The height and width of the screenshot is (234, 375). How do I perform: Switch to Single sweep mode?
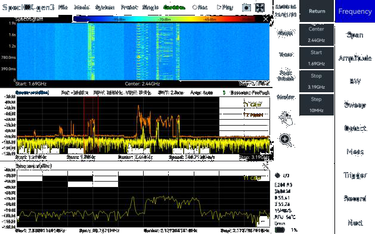pyautogui.click(x=150, y=7)
